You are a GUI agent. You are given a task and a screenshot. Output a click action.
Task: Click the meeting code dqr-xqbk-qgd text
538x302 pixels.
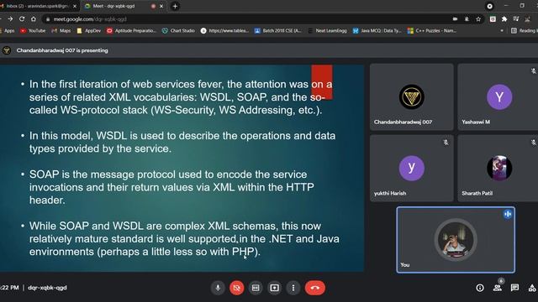[x=47, y=288]
